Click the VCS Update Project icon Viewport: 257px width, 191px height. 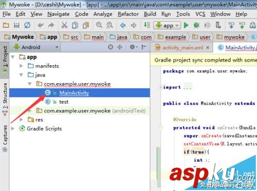pos(231,25)
